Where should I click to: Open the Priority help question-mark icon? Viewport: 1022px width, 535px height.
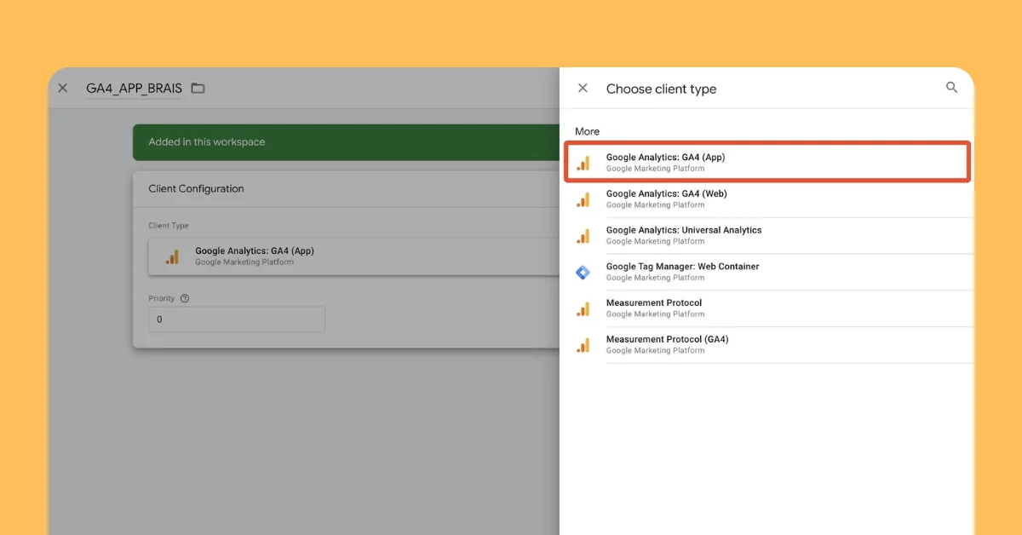point(185,298)
